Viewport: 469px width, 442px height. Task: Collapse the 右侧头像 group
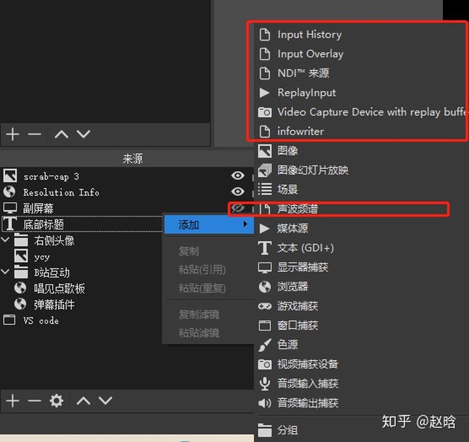pos(5,240)
